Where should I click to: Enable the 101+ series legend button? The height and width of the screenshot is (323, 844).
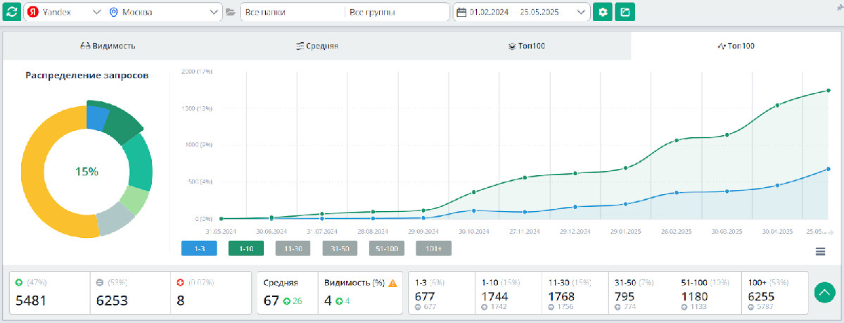[433, 248]
